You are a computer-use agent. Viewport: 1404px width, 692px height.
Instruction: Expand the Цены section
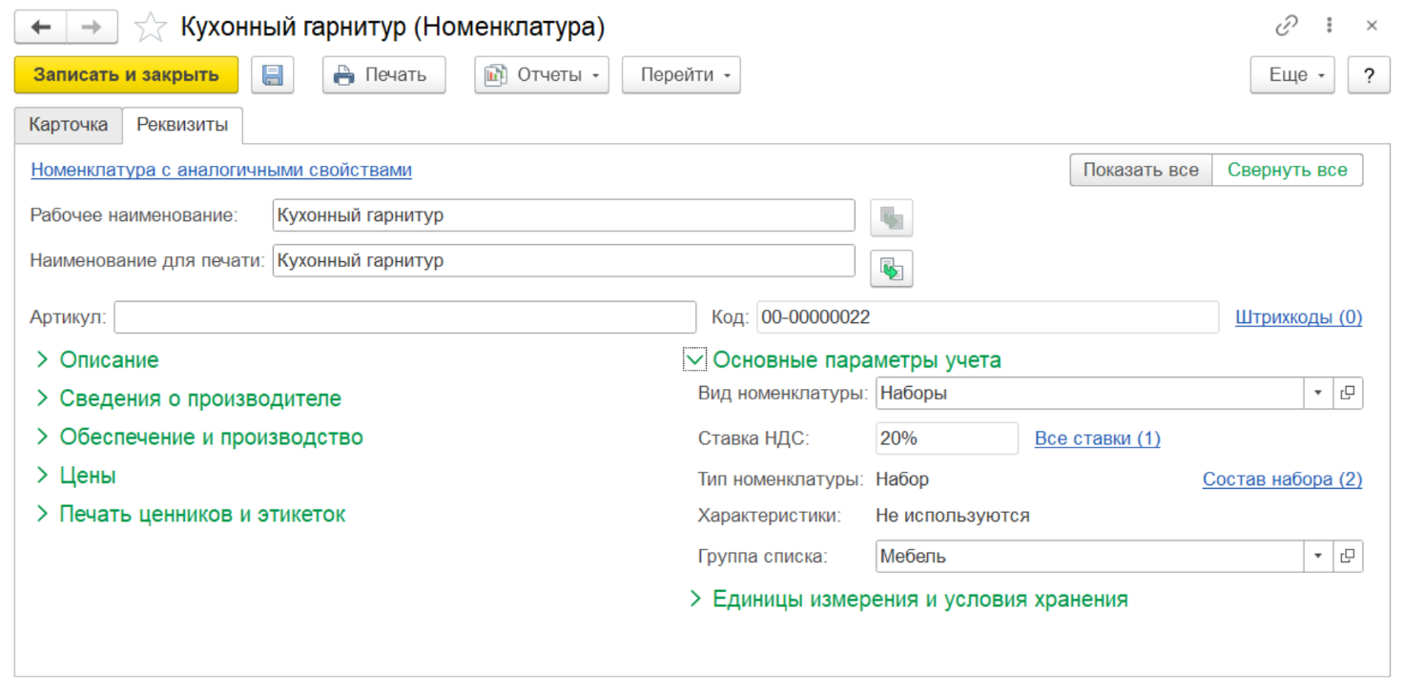pyautogui.click(x=42, y=476)
